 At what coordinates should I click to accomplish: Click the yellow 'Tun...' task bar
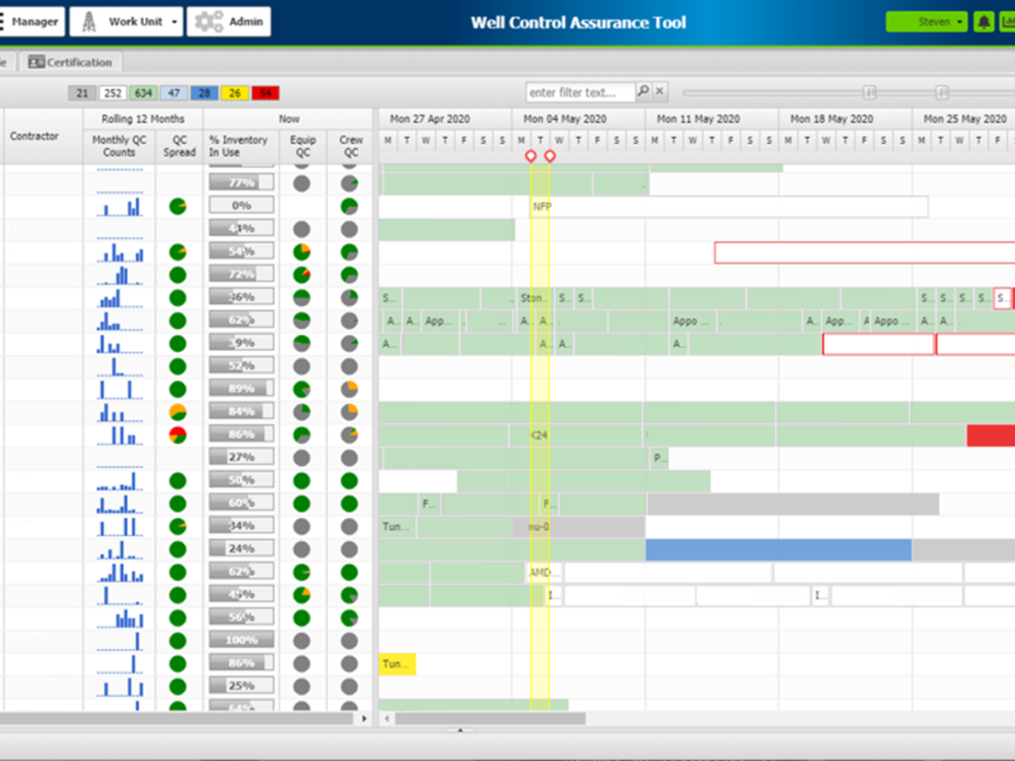(x=396, y=664)
